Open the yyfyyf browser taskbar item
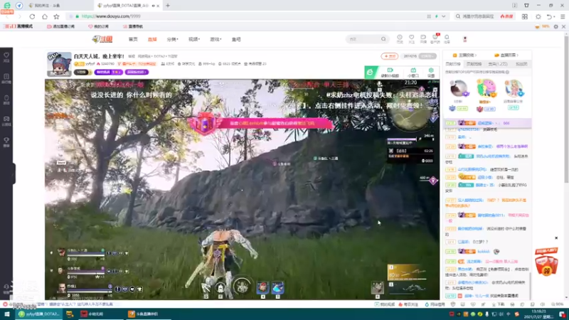The height and width of the screenshot is (320, 569). (x=38, y=314)
